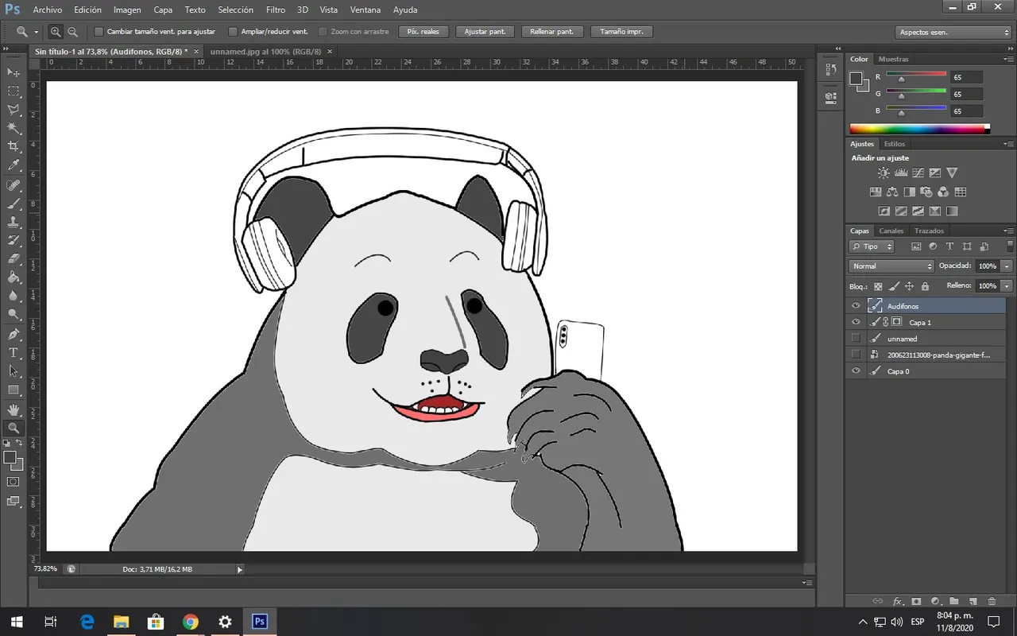Select the Path Selection tool

[x=14, y=371]
